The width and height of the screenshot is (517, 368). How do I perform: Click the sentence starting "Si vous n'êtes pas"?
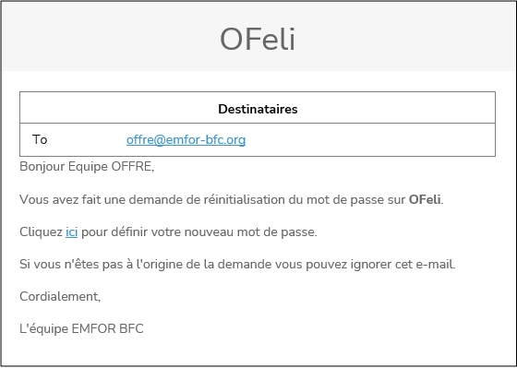coord(237,264)
